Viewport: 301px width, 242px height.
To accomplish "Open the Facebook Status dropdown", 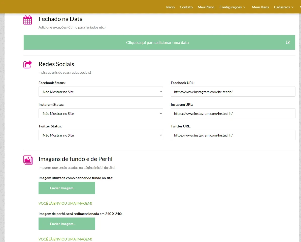I will (x=101, y=92).
